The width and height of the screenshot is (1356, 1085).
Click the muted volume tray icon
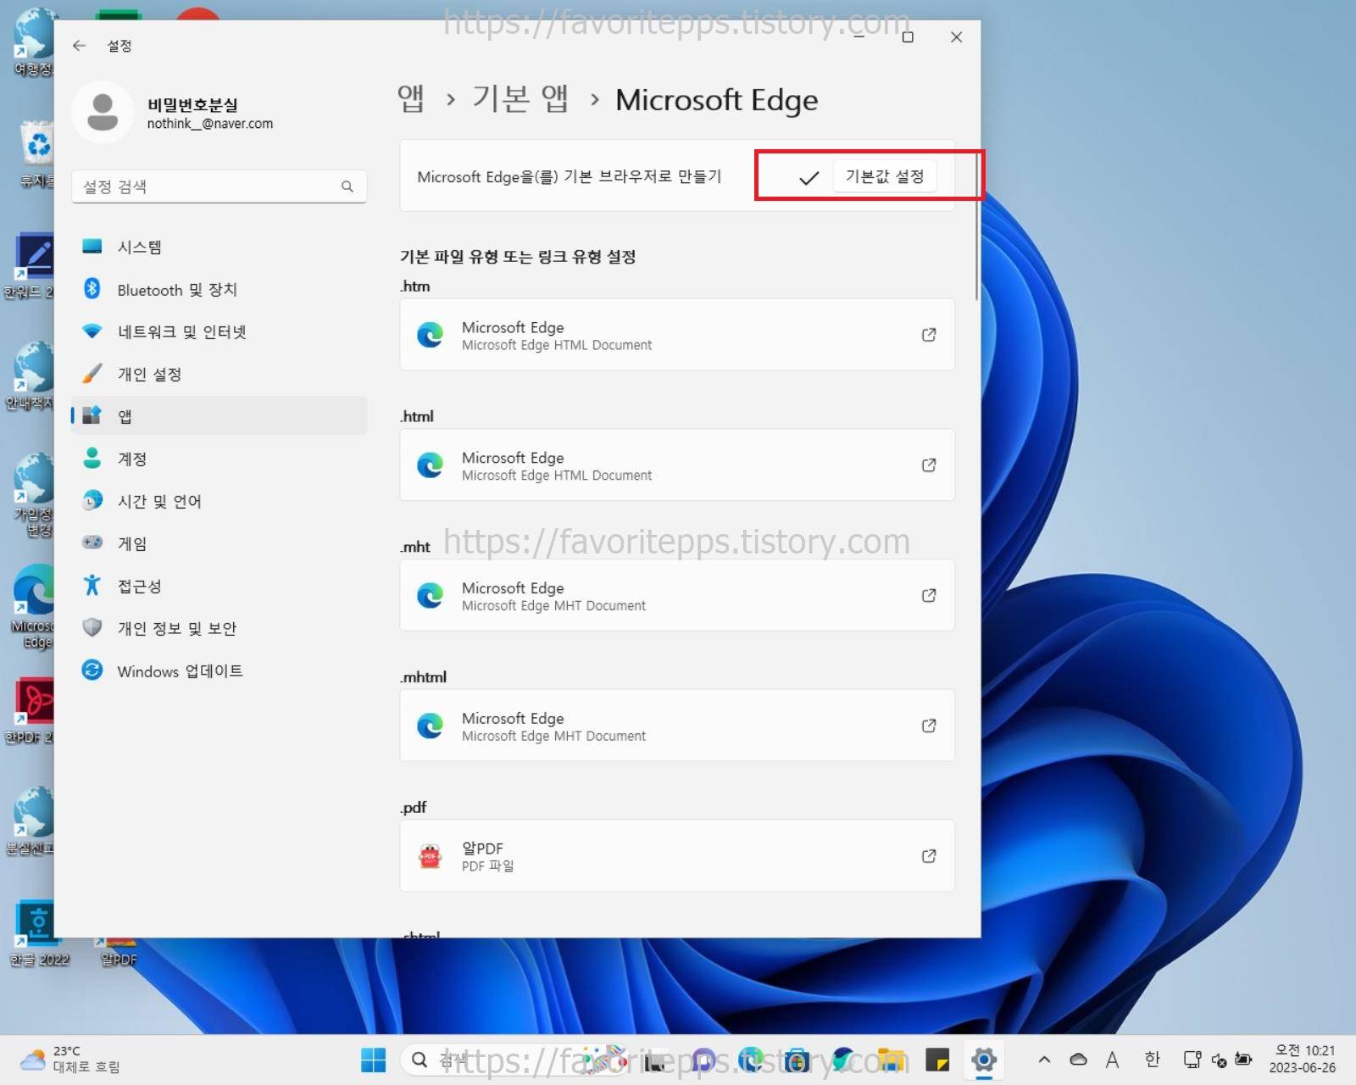(x=1219, y=1060)
